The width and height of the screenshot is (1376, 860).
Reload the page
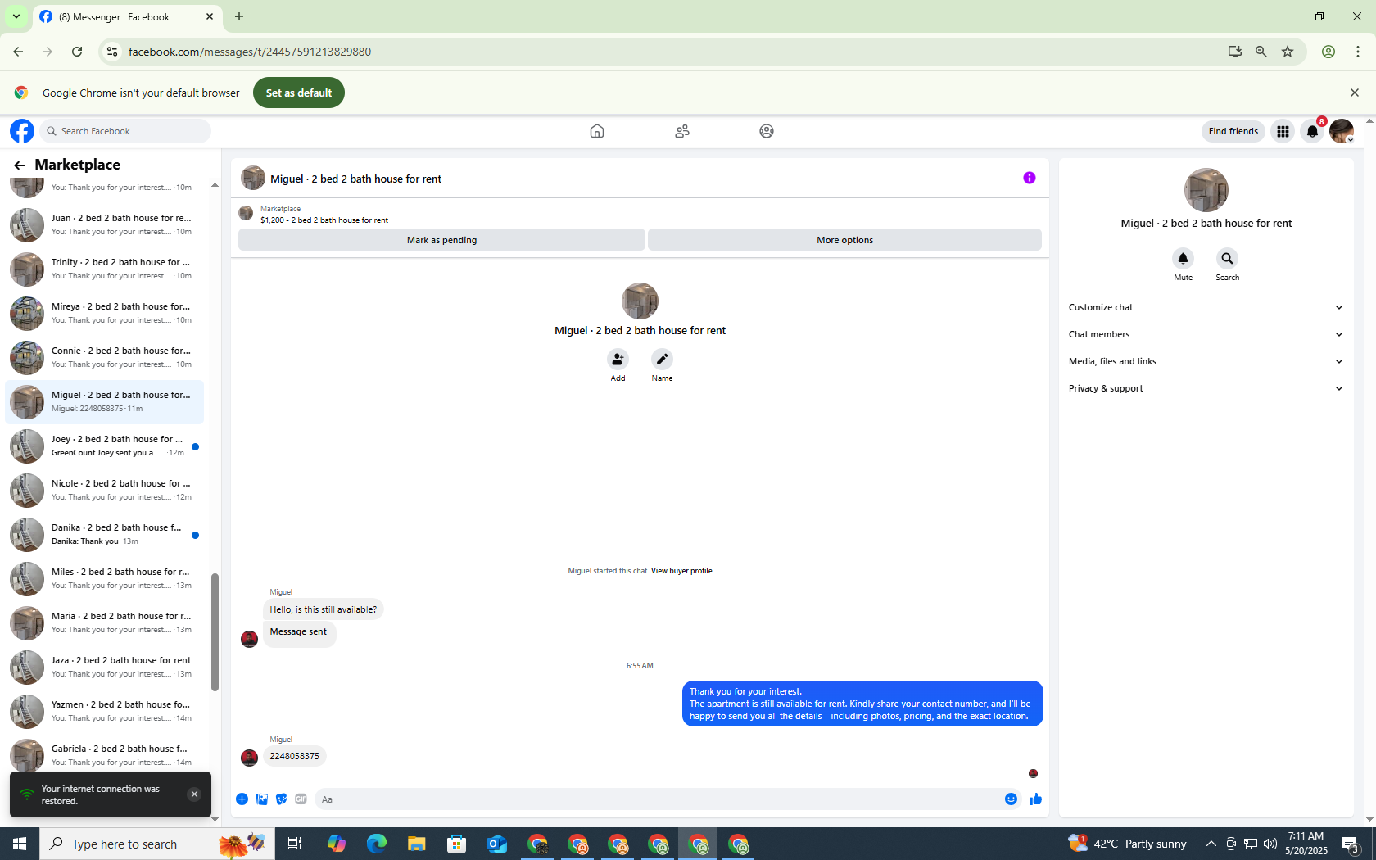(x=77, y=52)
